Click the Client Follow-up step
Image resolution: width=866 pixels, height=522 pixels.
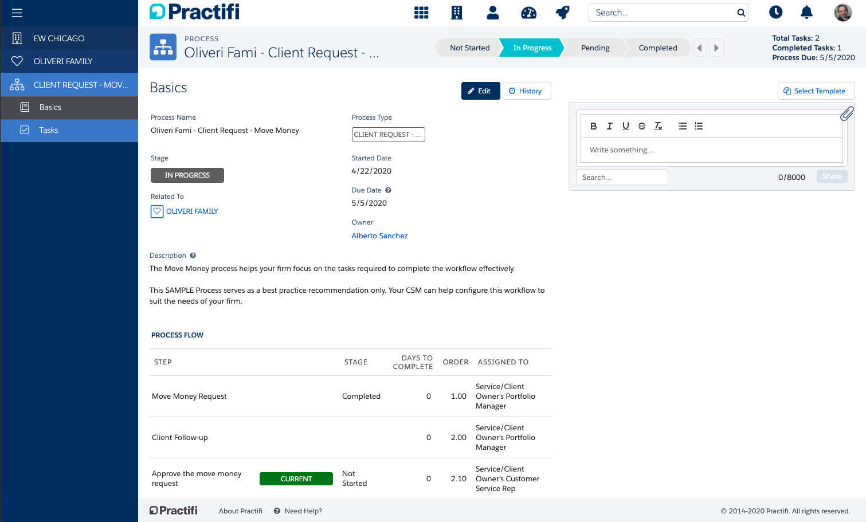[x=180, y=438]
